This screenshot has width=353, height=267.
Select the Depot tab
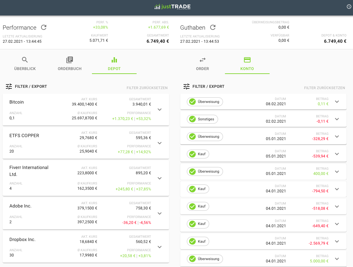[114, 64]
